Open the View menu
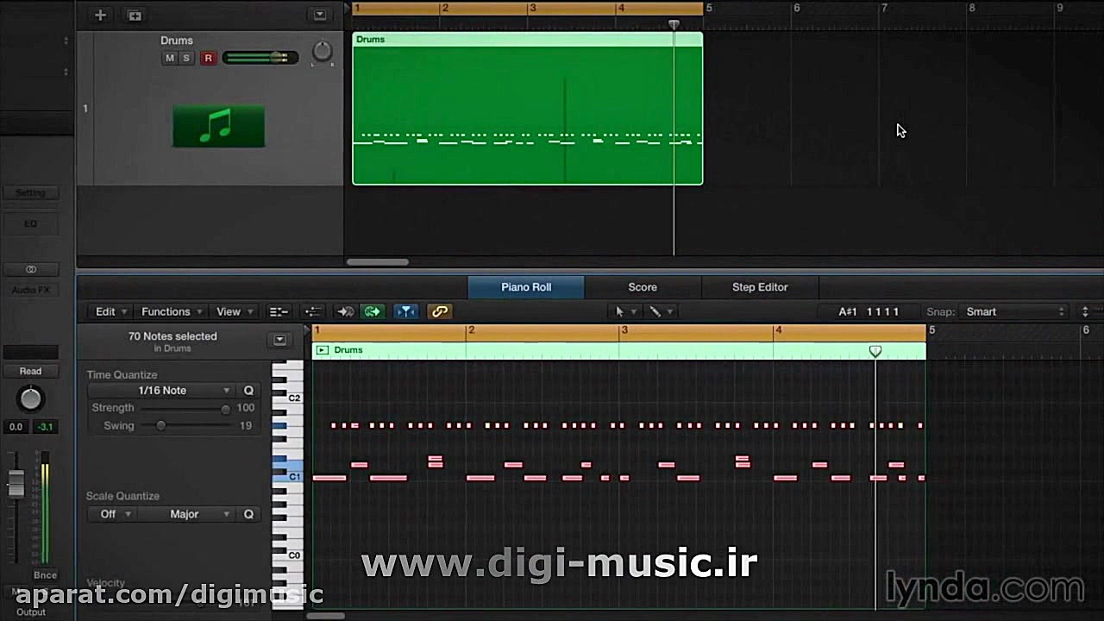 235,311
